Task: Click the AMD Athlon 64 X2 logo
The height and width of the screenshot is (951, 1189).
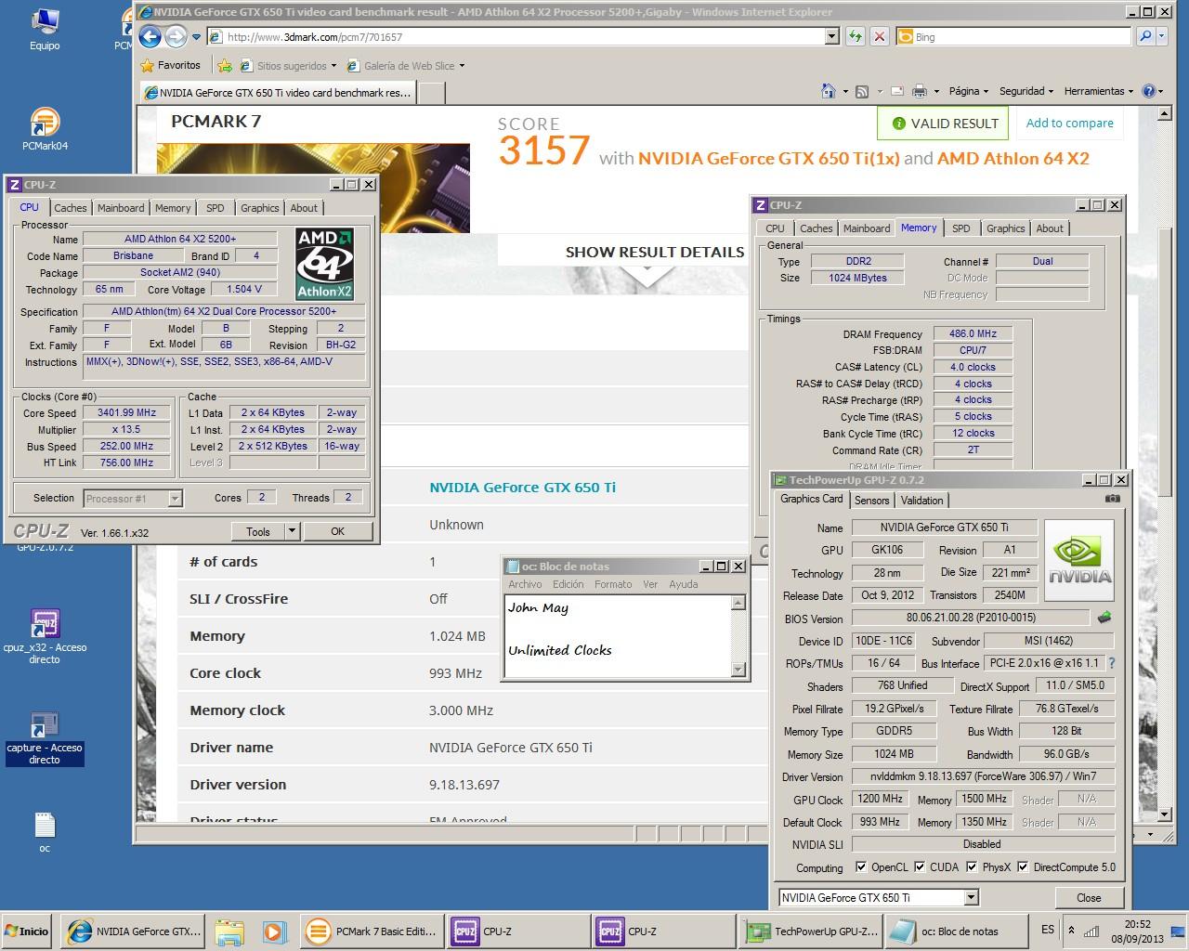Action: [324, 264]
